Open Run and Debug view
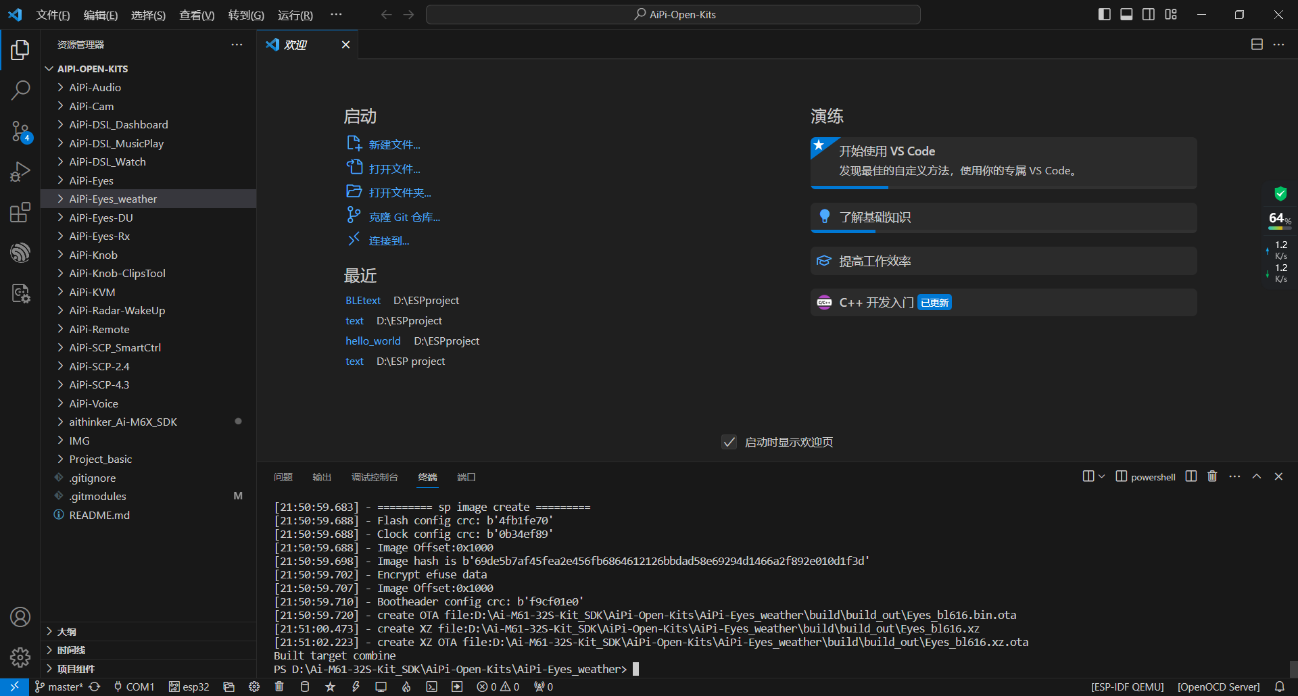 pyautogui.click(x=20, y=172)
